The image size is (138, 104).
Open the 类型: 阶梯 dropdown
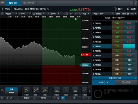(103, 14)
